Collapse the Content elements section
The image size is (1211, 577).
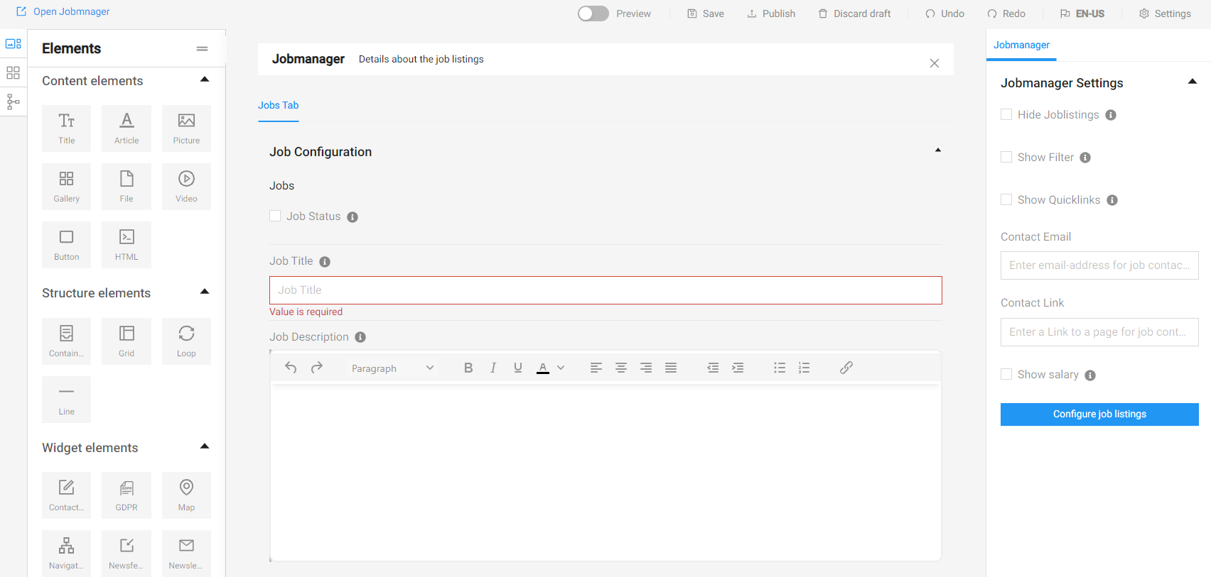click(x=205, y=79)
